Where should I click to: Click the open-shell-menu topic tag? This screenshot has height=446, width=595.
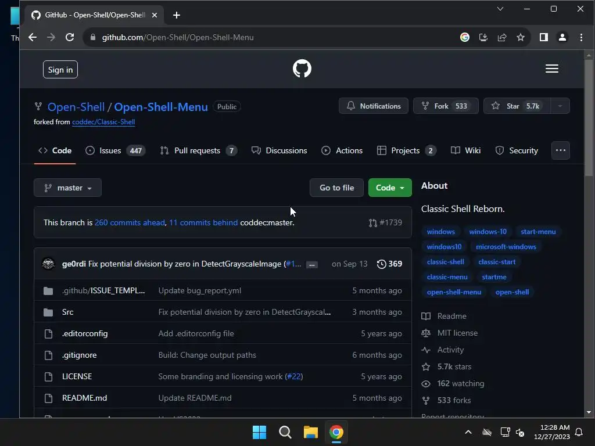tap(454, 292)
